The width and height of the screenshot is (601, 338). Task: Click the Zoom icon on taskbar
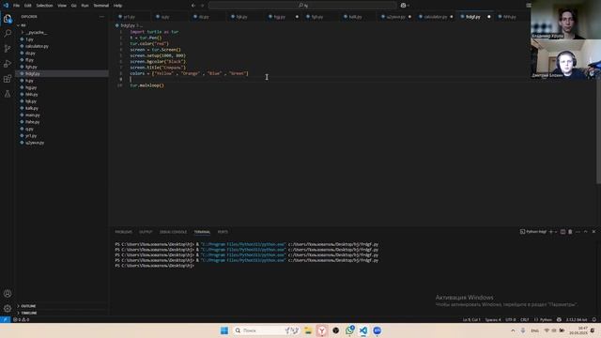click(x=378, y=330)
